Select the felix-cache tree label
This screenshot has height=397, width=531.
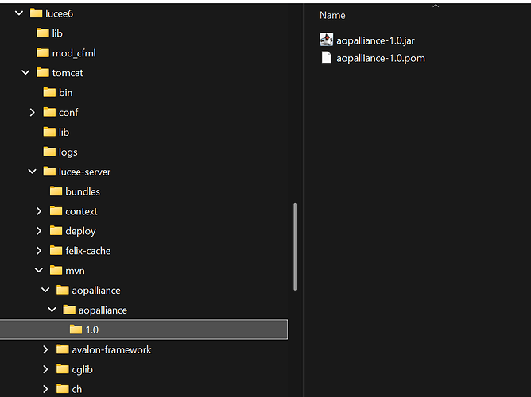click(x=88, y=251)
